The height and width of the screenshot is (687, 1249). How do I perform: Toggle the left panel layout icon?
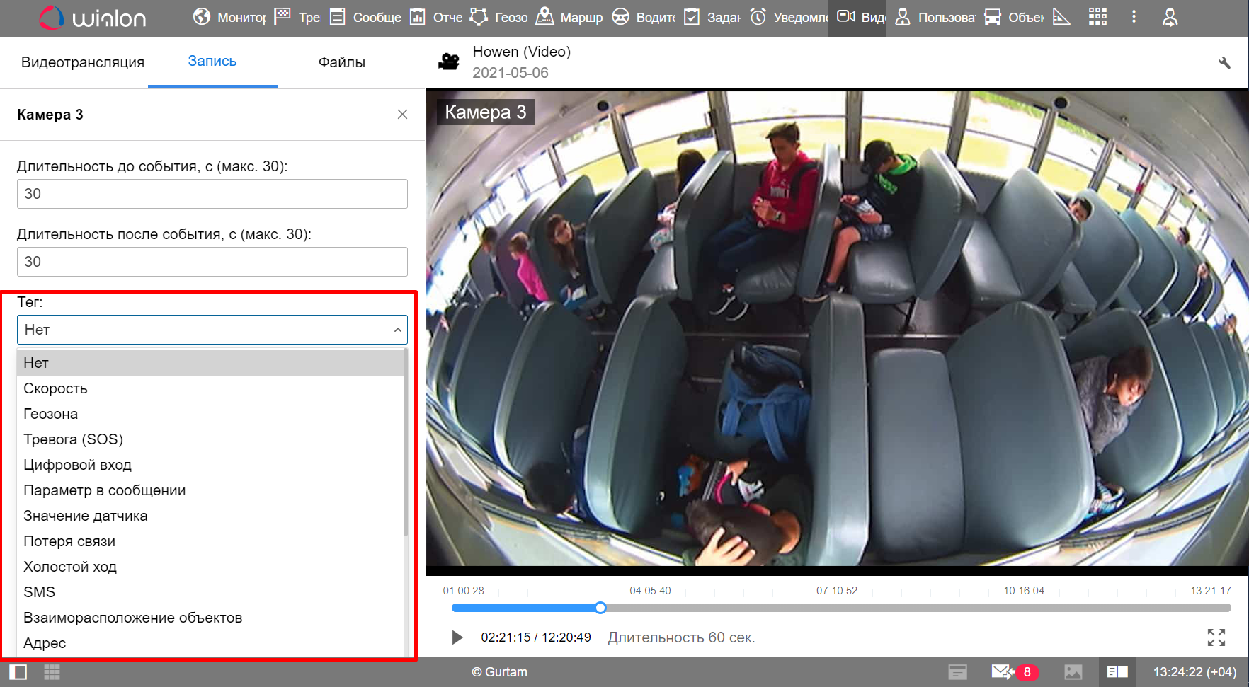pos(18,671)
